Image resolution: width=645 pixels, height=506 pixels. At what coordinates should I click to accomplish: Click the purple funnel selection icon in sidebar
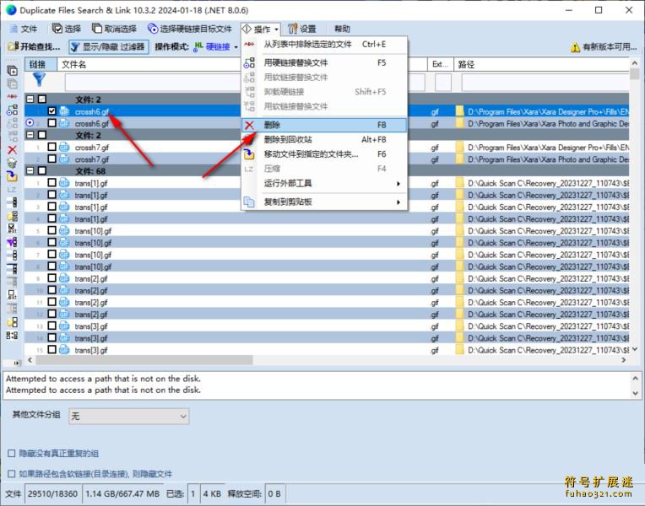click(13, 243)
